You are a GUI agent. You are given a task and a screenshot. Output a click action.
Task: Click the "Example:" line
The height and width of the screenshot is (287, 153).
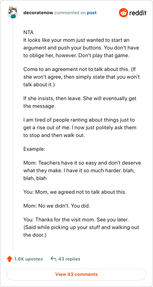point(34,149)
